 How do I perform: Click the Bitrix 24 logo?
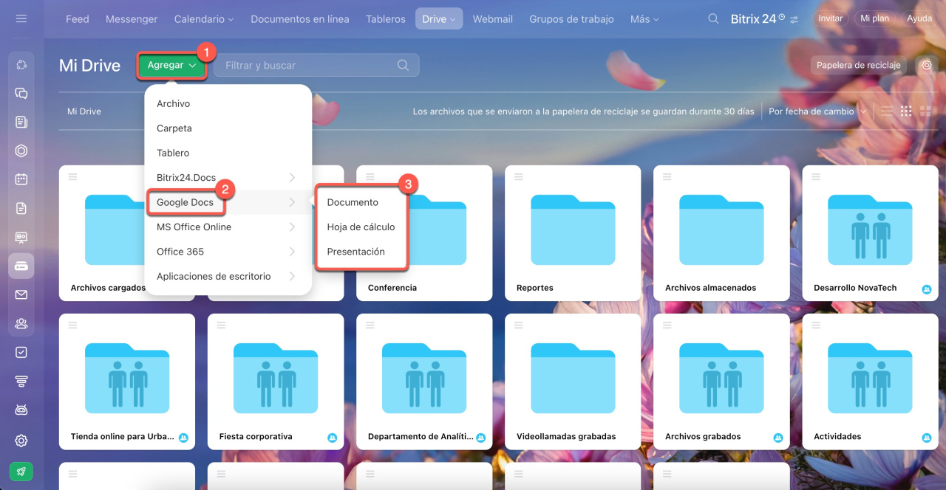tap(758, 19)
